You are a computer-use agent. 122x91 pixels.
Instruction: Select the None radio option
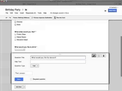15,25
